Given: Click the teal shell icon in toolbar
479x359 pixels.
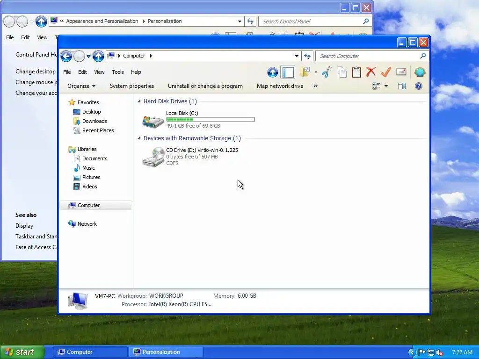Looking at the screenshot, I should (x=420, y=72).
